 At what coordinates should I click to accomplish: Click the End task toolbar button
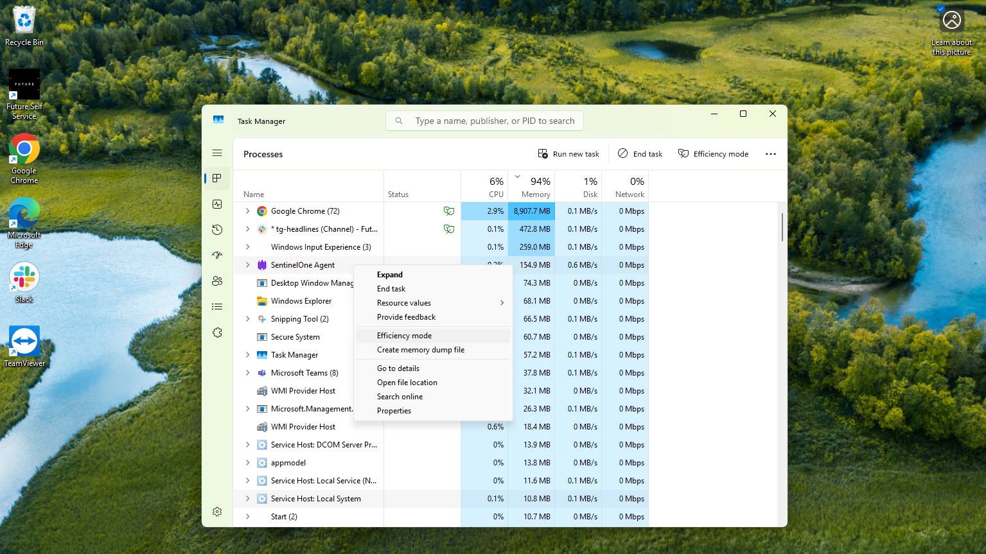pos(640,153)
